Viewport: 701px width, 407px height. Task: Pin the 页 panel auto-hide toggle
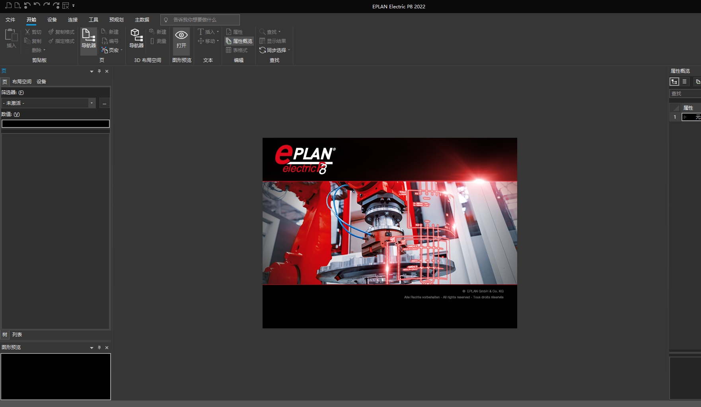click(x=99, y=71)
